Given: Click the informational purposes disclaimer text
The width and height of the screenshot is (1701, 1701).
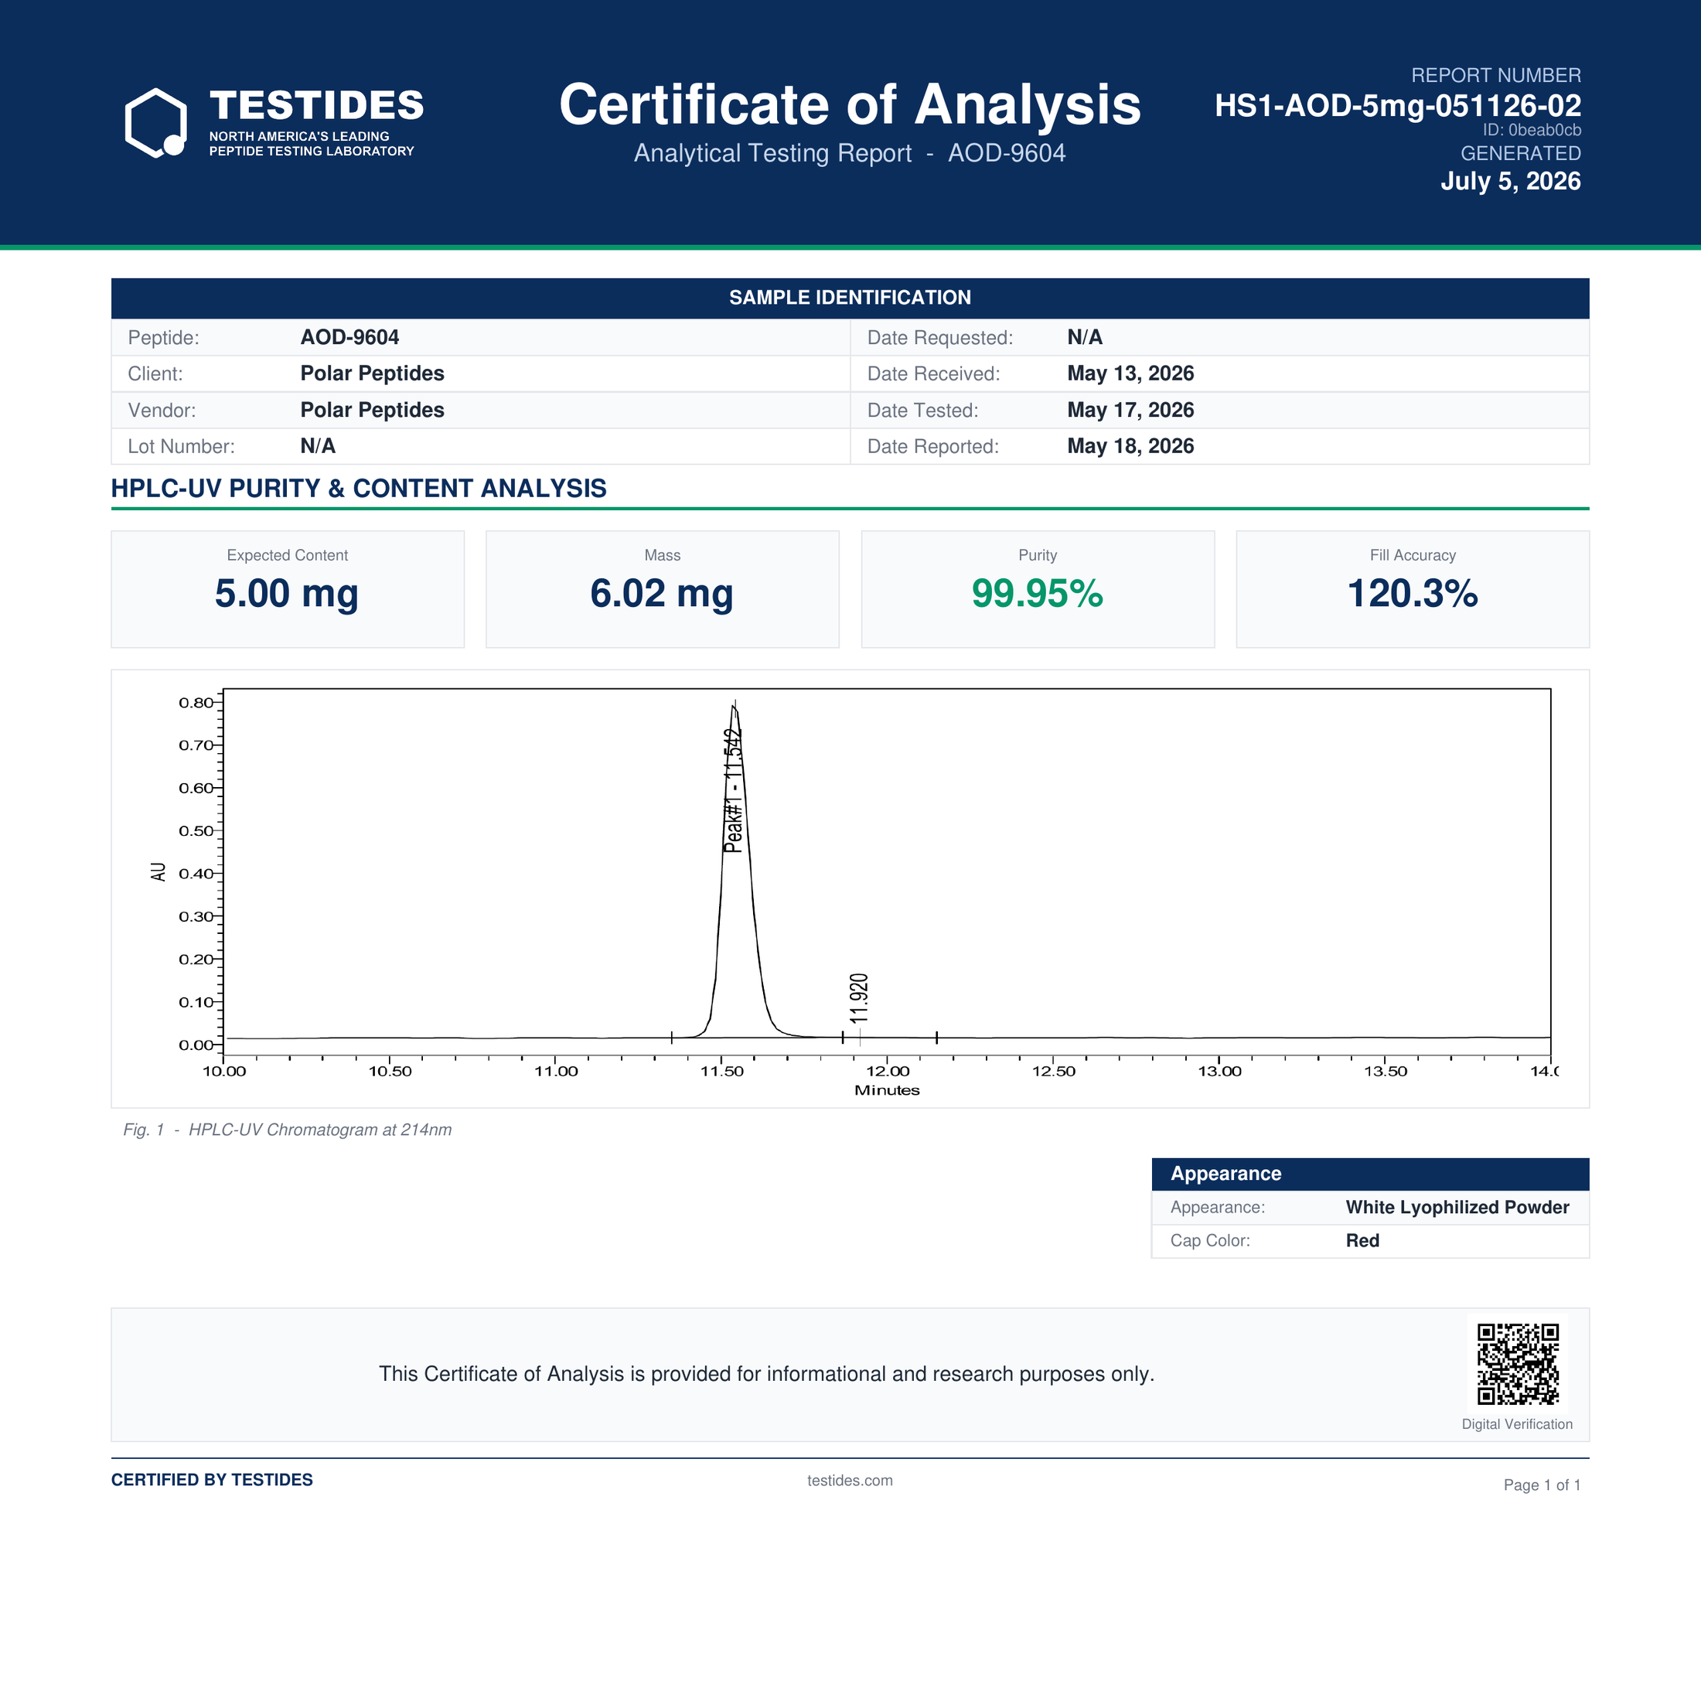Looking at the screenshot, I should 766,1375.
